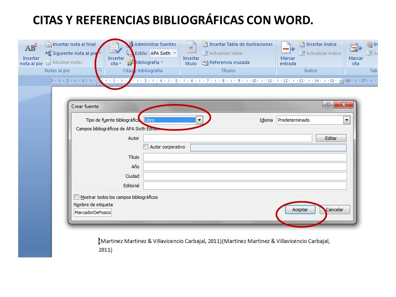Click the Insertar nota al pie icon
This screenshot has width=396, height=297.
point(31,48)
